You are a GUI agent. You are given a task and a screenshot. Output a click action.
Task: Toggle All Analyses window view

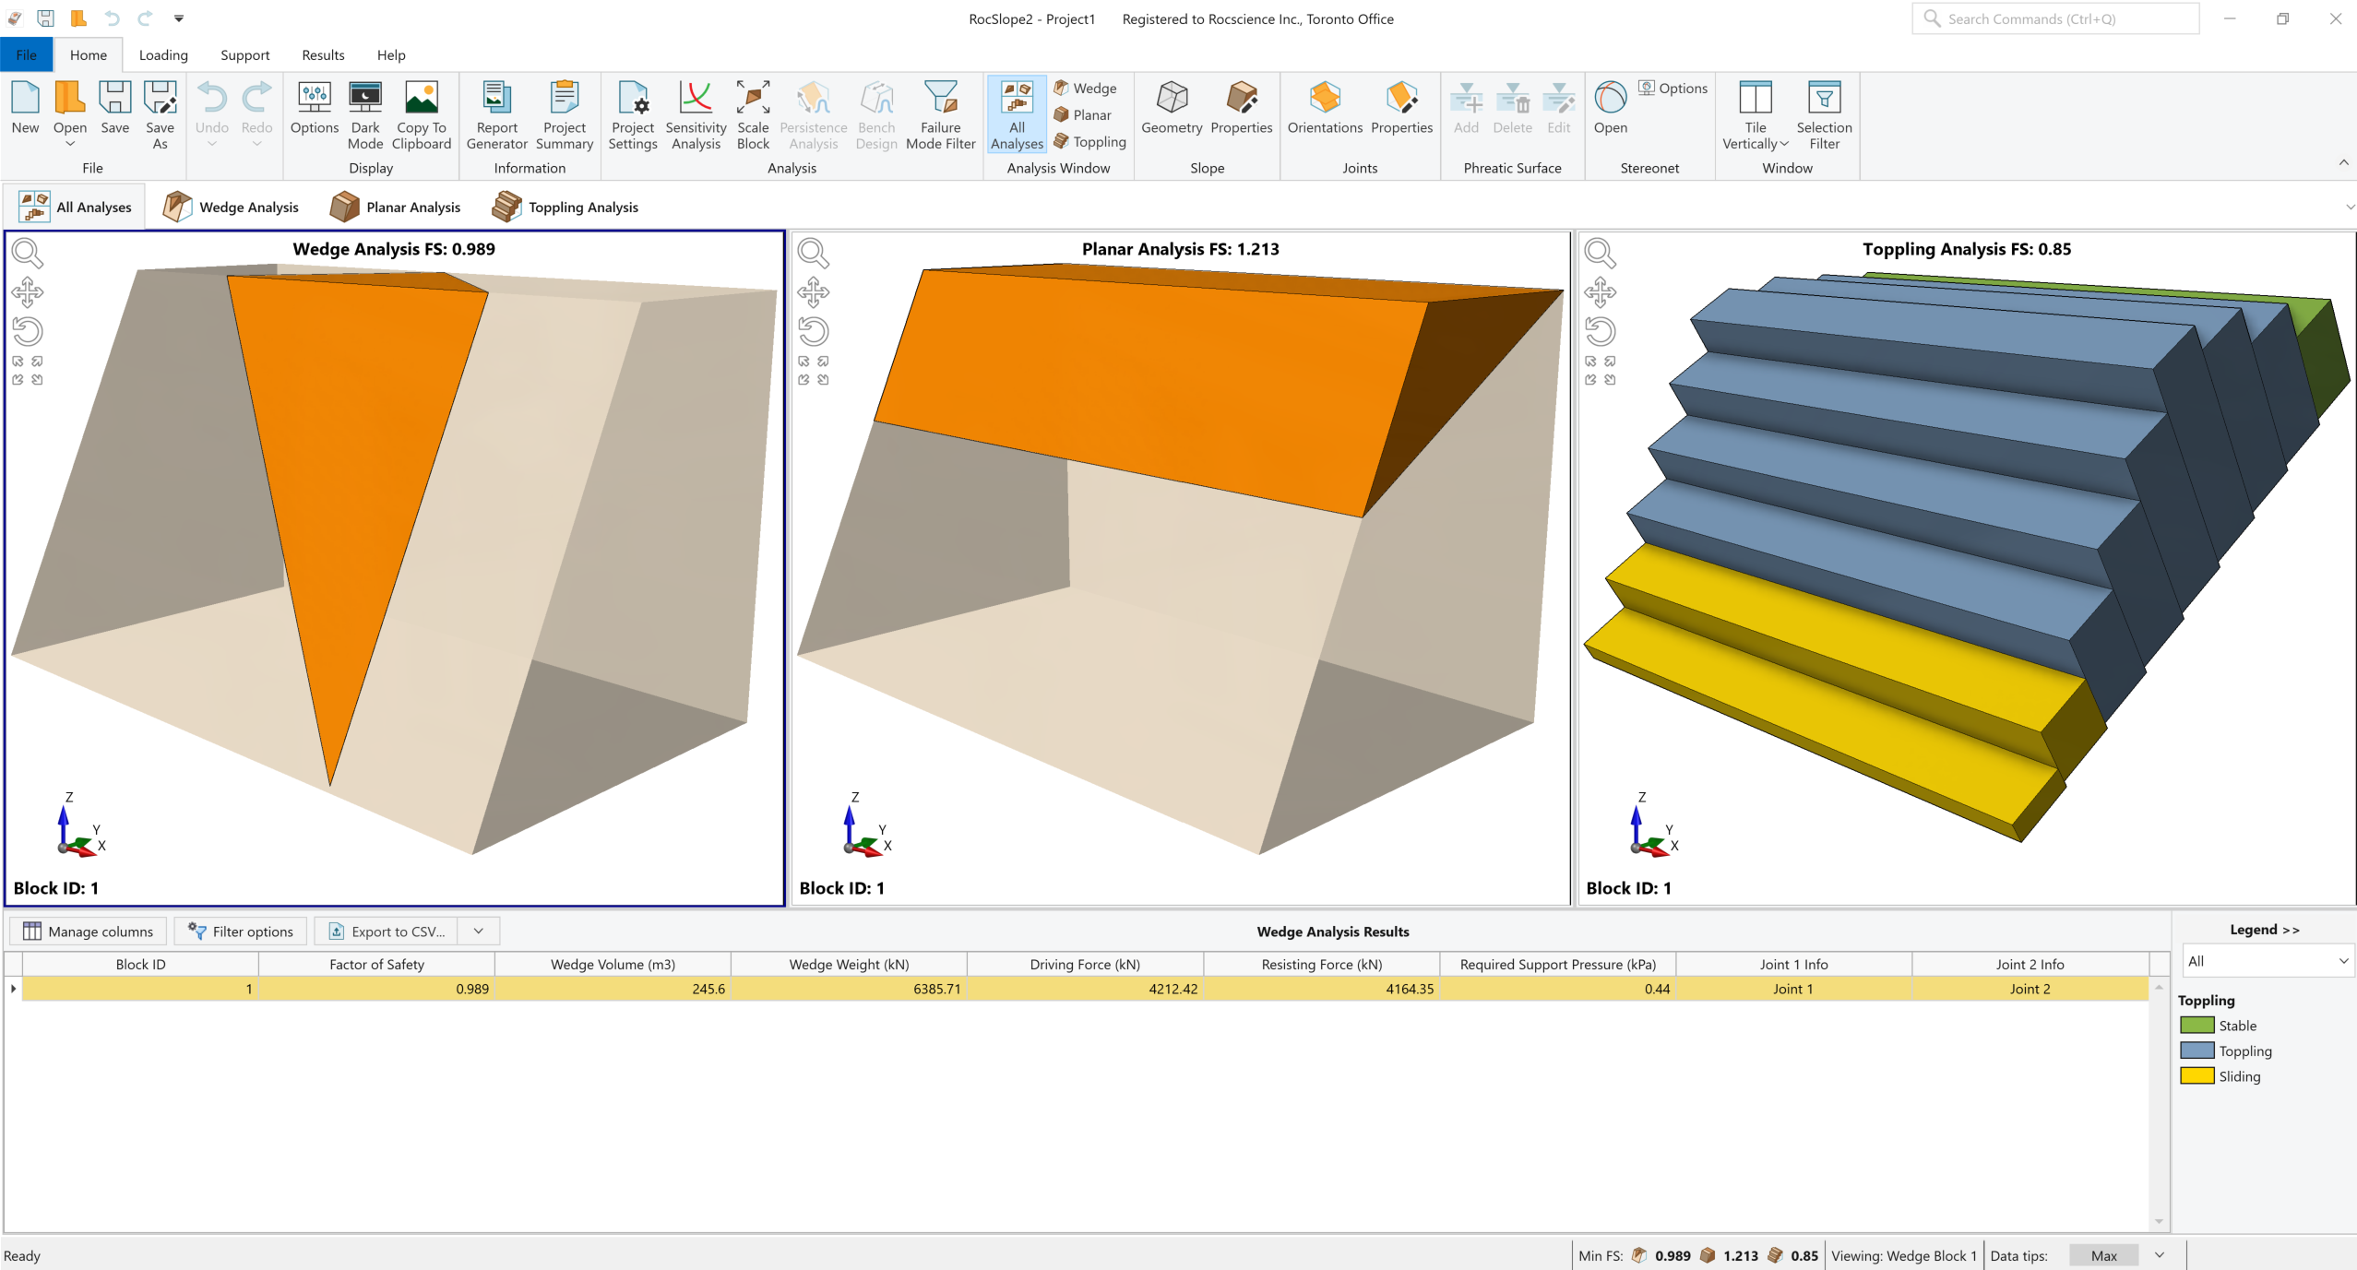(x=1017, y=114)
